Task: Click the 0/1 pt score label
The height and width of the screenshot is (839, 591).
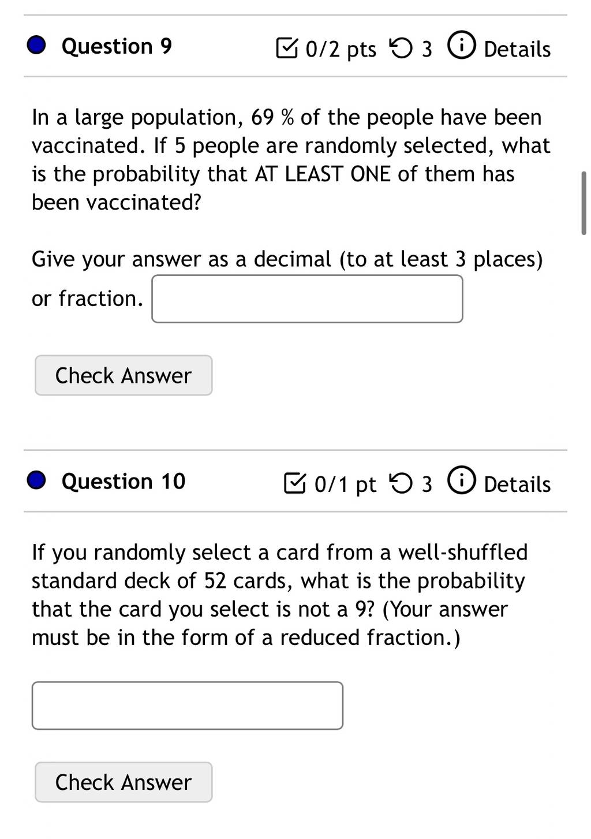Action: [x=345, y=484]
